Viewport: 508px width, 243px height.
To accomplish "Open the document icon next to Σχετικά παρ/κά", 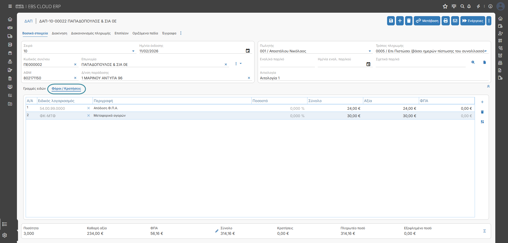I will point(484,62).
